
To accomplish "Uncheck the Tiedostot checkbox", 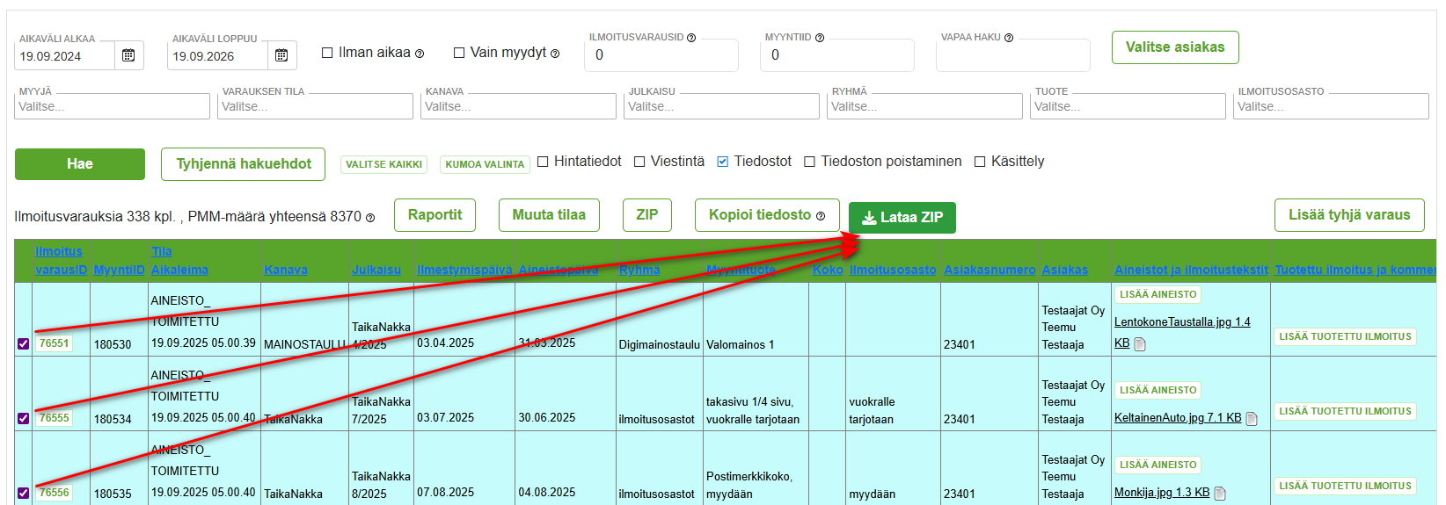I will [x=722, y=162].
